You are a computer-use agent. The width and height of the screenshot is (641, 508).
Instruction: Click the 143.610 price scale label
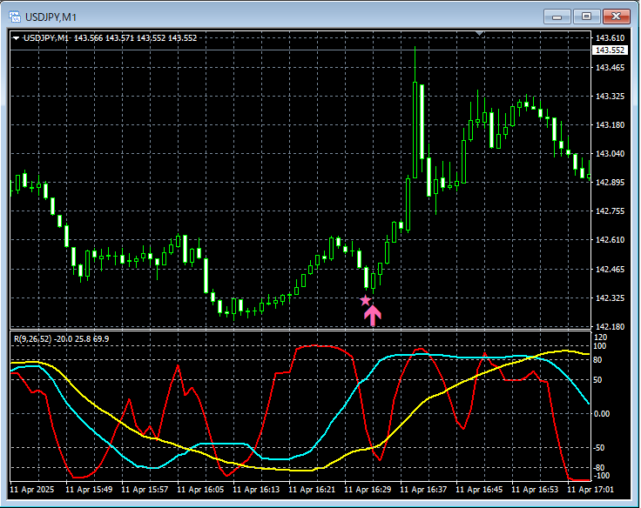pyautogui.click(x=610, y=38)
